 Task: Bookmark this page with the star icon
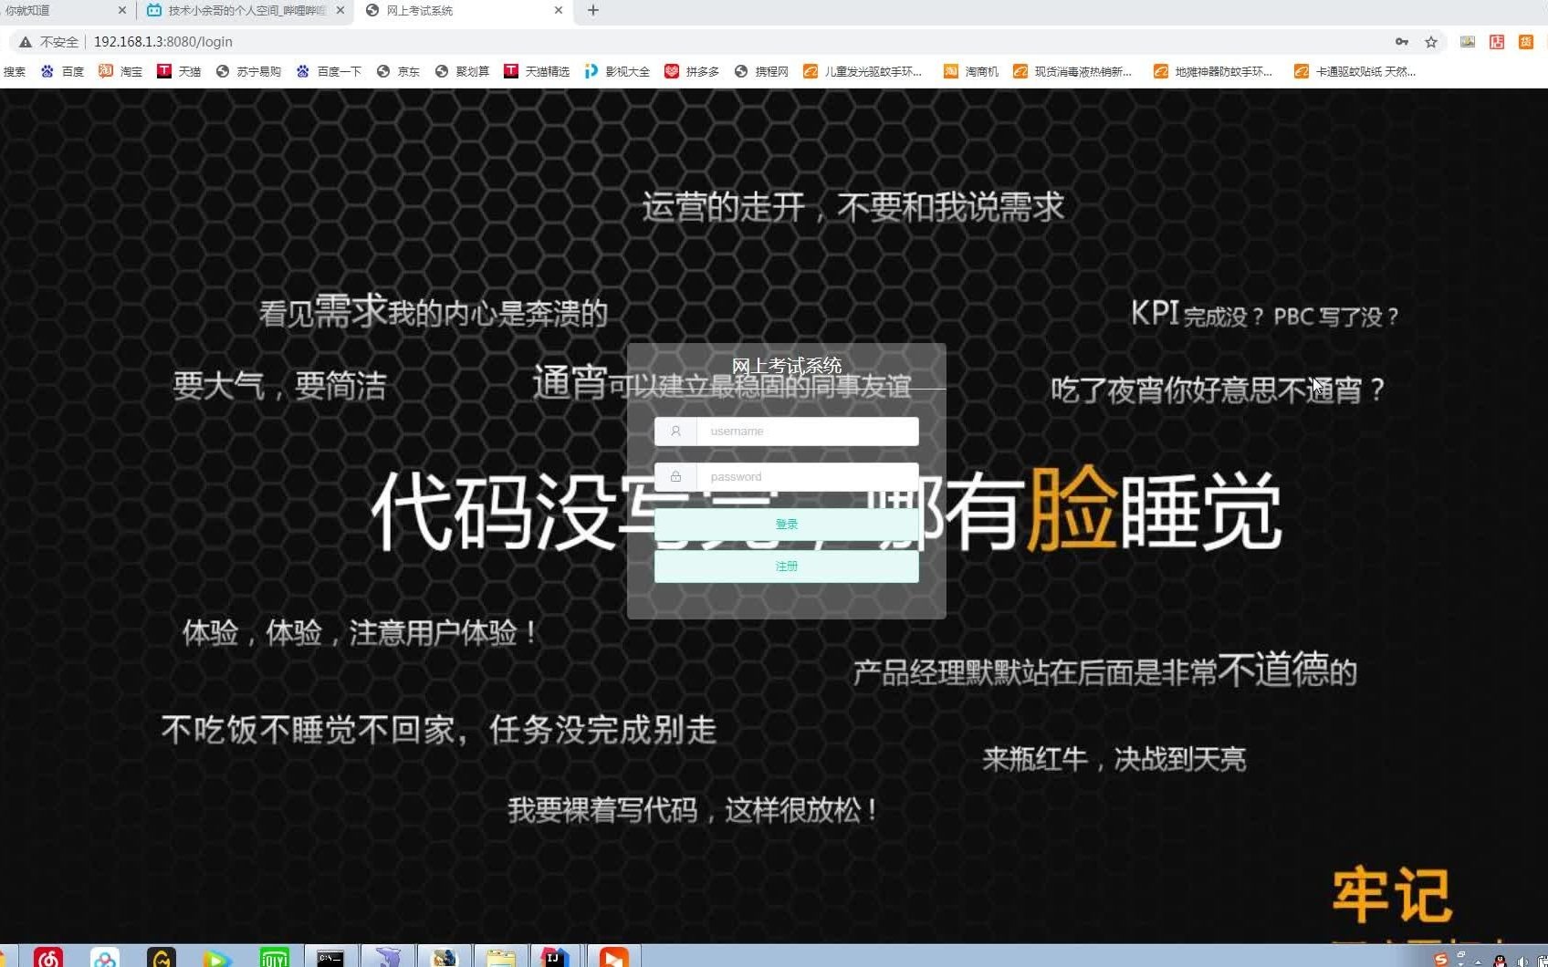coord(1431,42)
